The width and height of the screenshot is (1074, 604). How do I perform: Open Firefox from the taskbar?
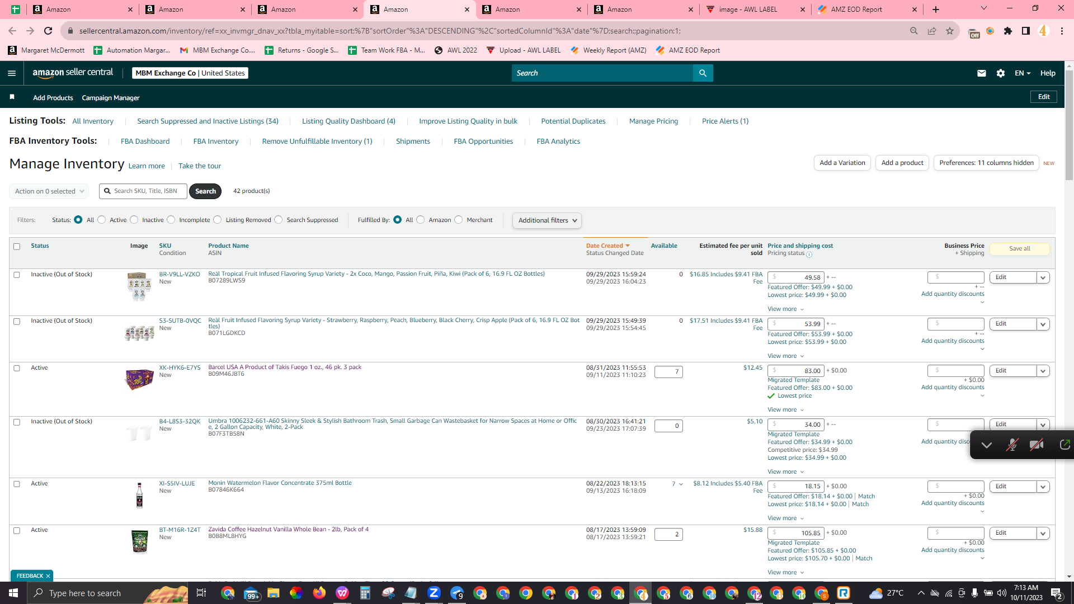click(319, 593)
